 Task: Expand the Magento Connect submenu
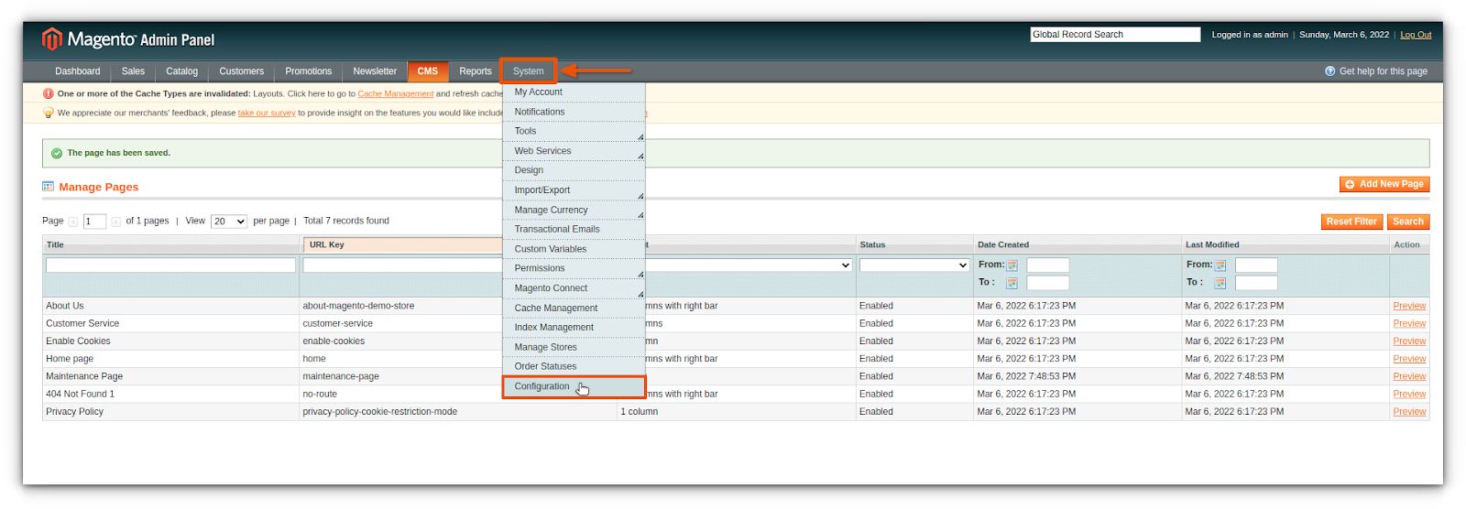point(640,294)
